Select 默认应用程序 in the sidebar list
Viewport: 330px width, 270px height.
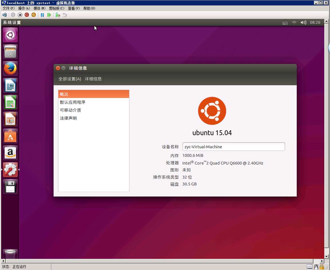pyautogui.click(x=94, y=102)
